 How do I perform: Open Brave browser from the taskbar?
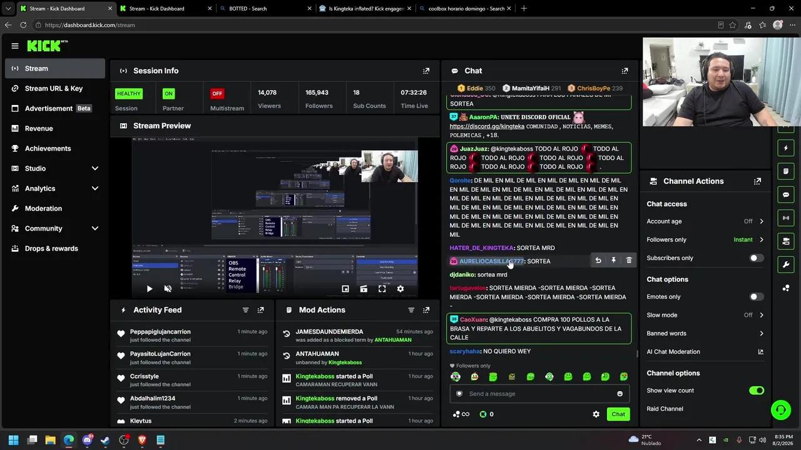click(x=142, y=440)
